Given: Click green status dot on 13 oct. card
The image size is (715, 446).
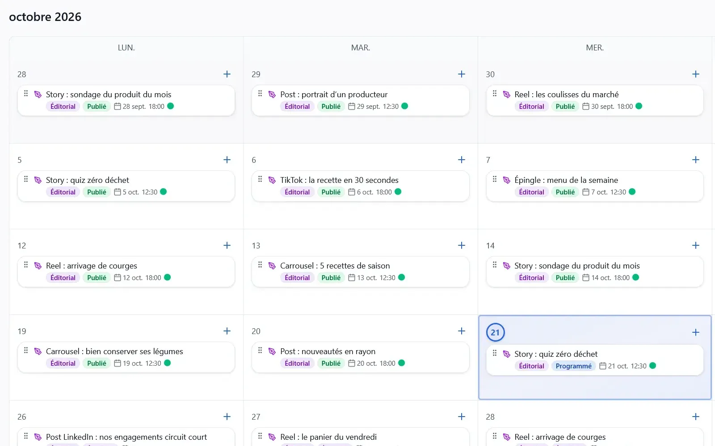Looking at the screenshot, I should tap(401, 277).
